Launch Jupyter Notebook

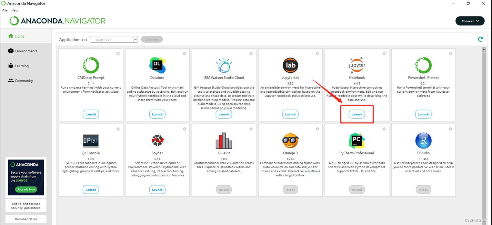click(x=357, y=114)
